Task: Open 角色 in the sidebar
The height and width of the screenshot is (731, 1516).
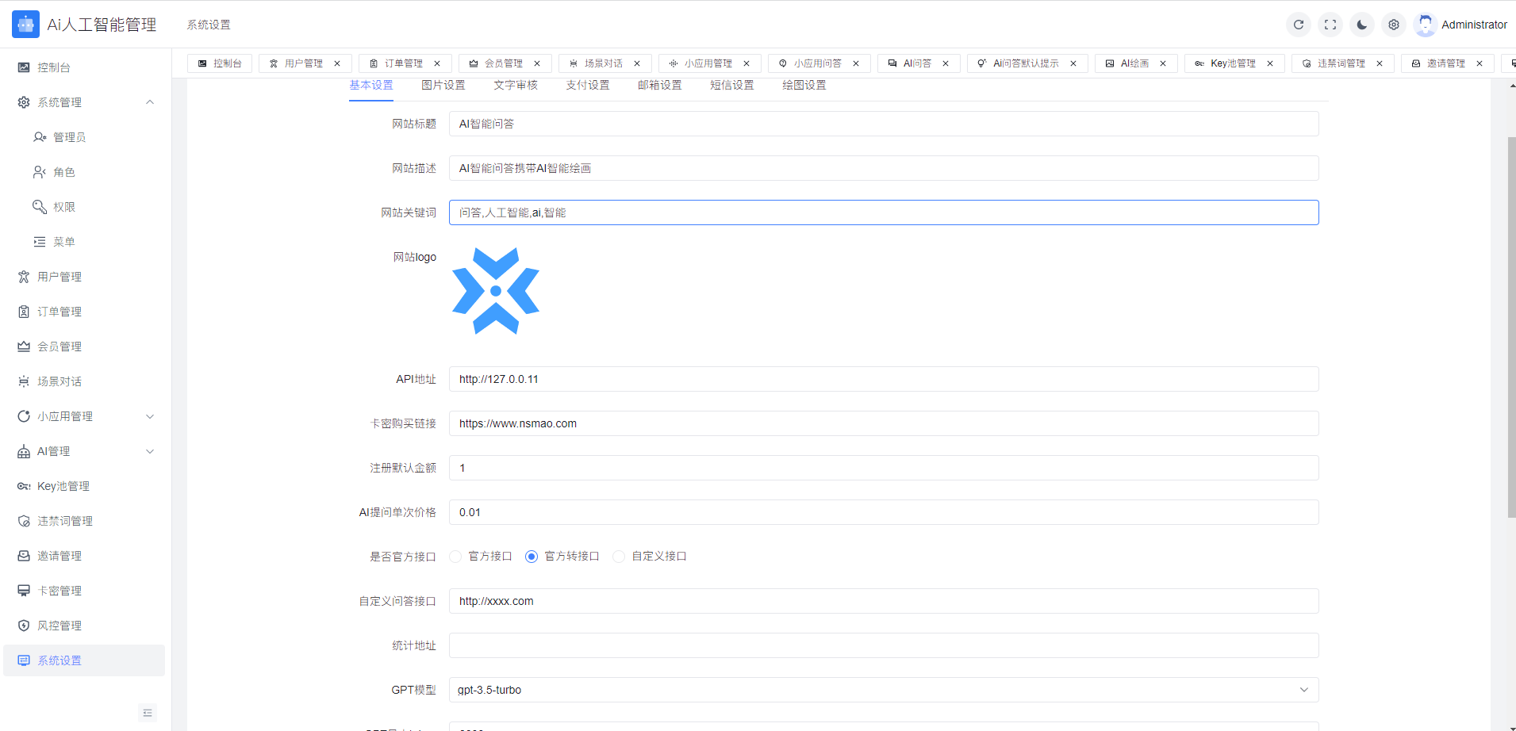Action: point(86,172)
